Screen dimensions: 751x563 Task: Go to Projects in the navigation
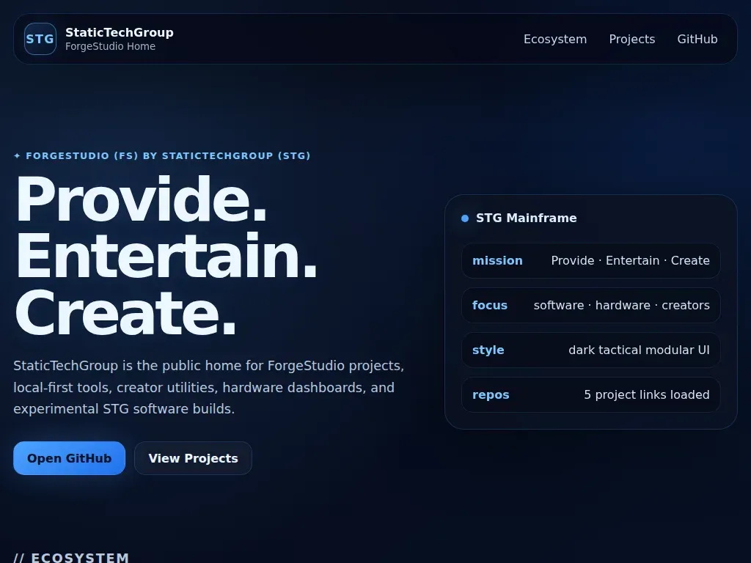pyautogui.click(x=631, y=40)
